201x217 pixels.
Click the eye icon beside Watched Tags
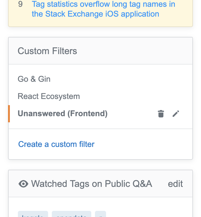[23, 184]
